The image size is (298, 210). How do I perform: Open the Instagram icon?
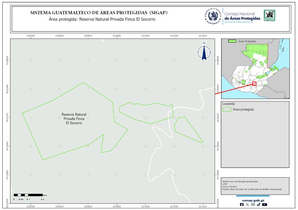(253, 204)
